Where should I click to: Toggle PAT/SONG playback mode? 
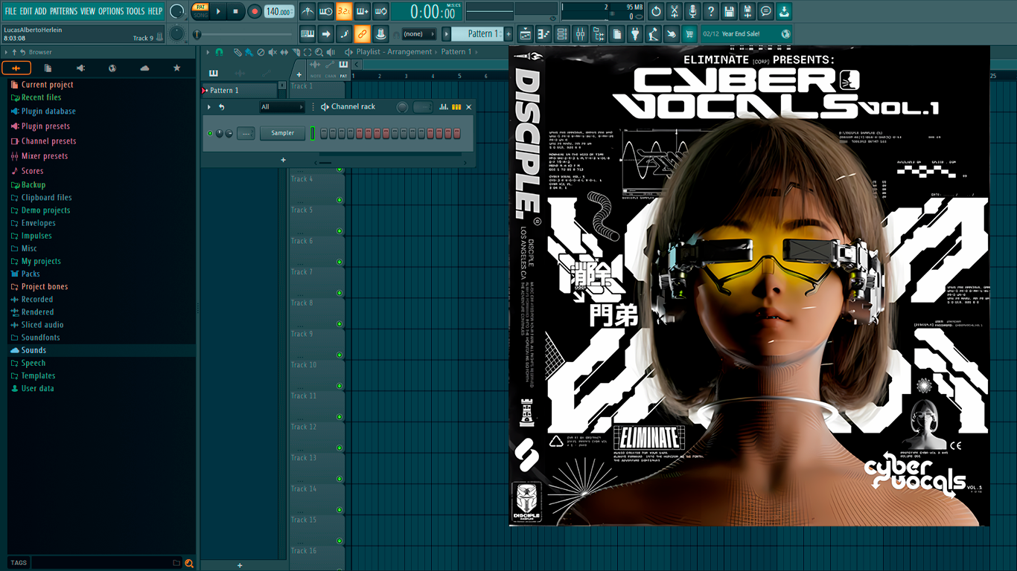point(200,11)
